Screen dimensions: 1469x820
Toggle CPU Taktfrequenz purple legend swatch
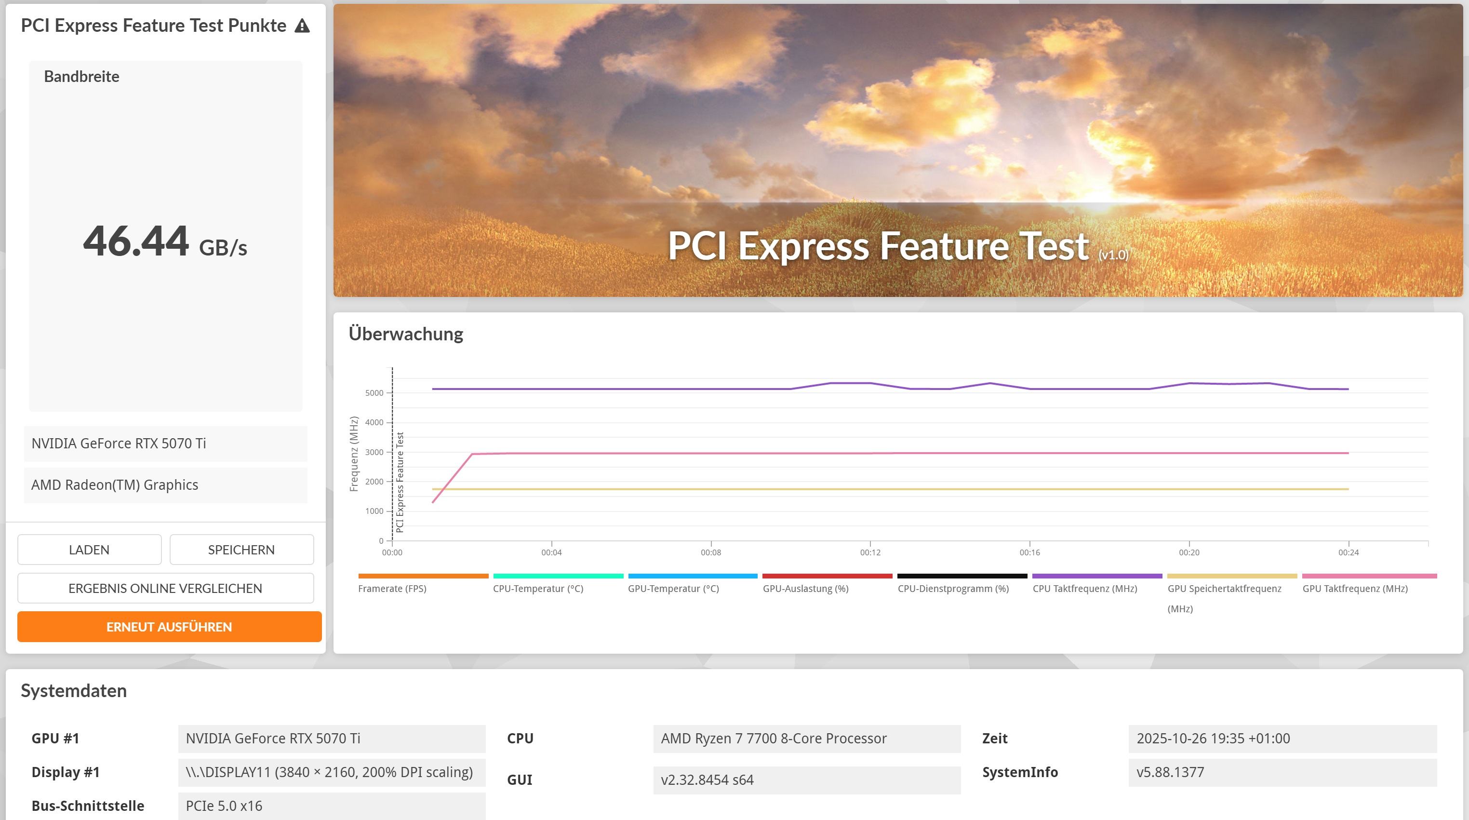tap(1096, 577)
